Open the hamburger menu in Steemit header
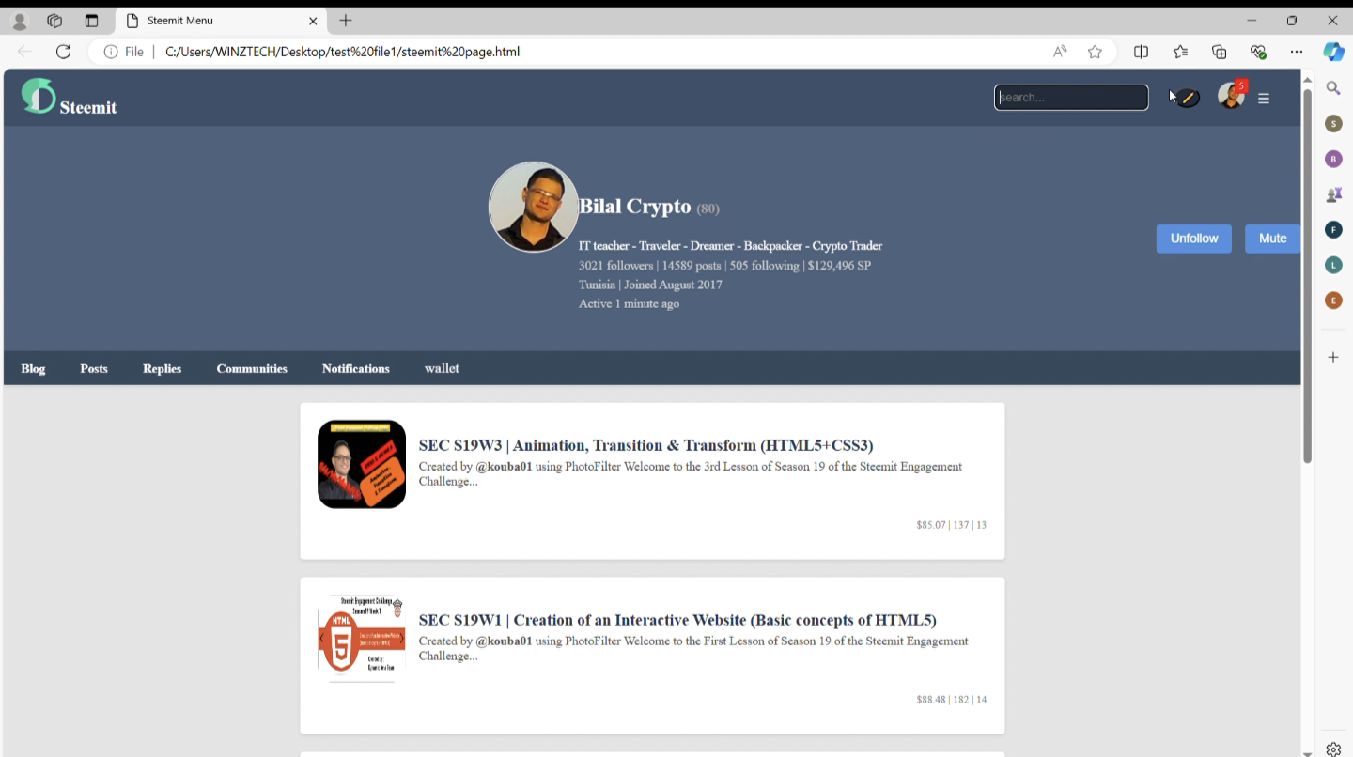The width and height of the screenshot is (1353, 757). tap(1264, 98)
